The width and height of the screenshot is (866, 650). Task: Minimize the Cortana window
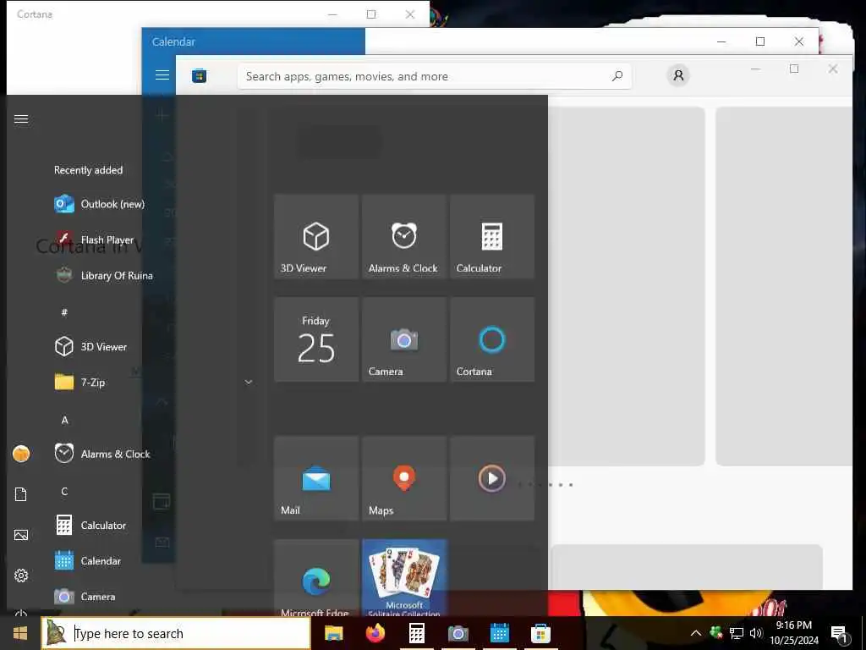pos(332,14)
